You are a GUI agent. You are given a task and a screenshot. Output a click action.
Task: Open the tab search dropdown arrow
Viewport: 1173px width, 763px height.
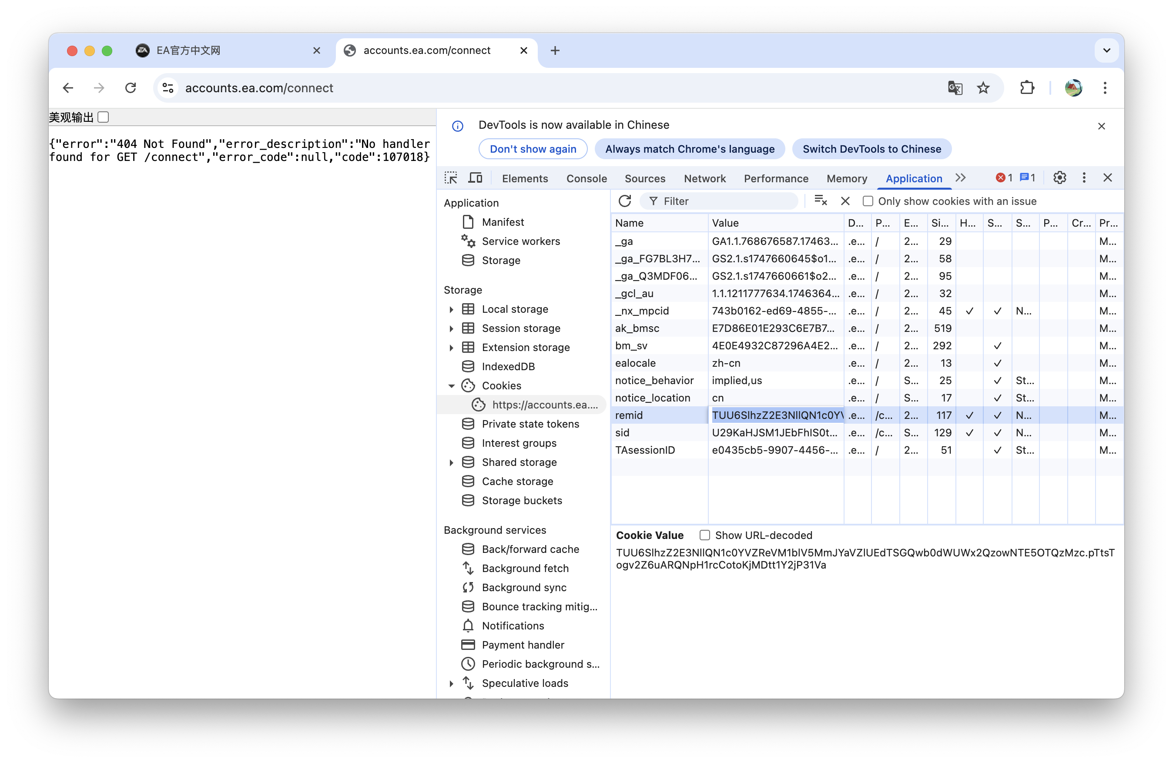point(1106,50)
